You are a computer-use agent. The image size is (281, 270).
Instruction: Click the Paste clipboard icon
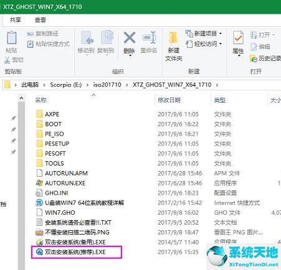coord(12,37)
